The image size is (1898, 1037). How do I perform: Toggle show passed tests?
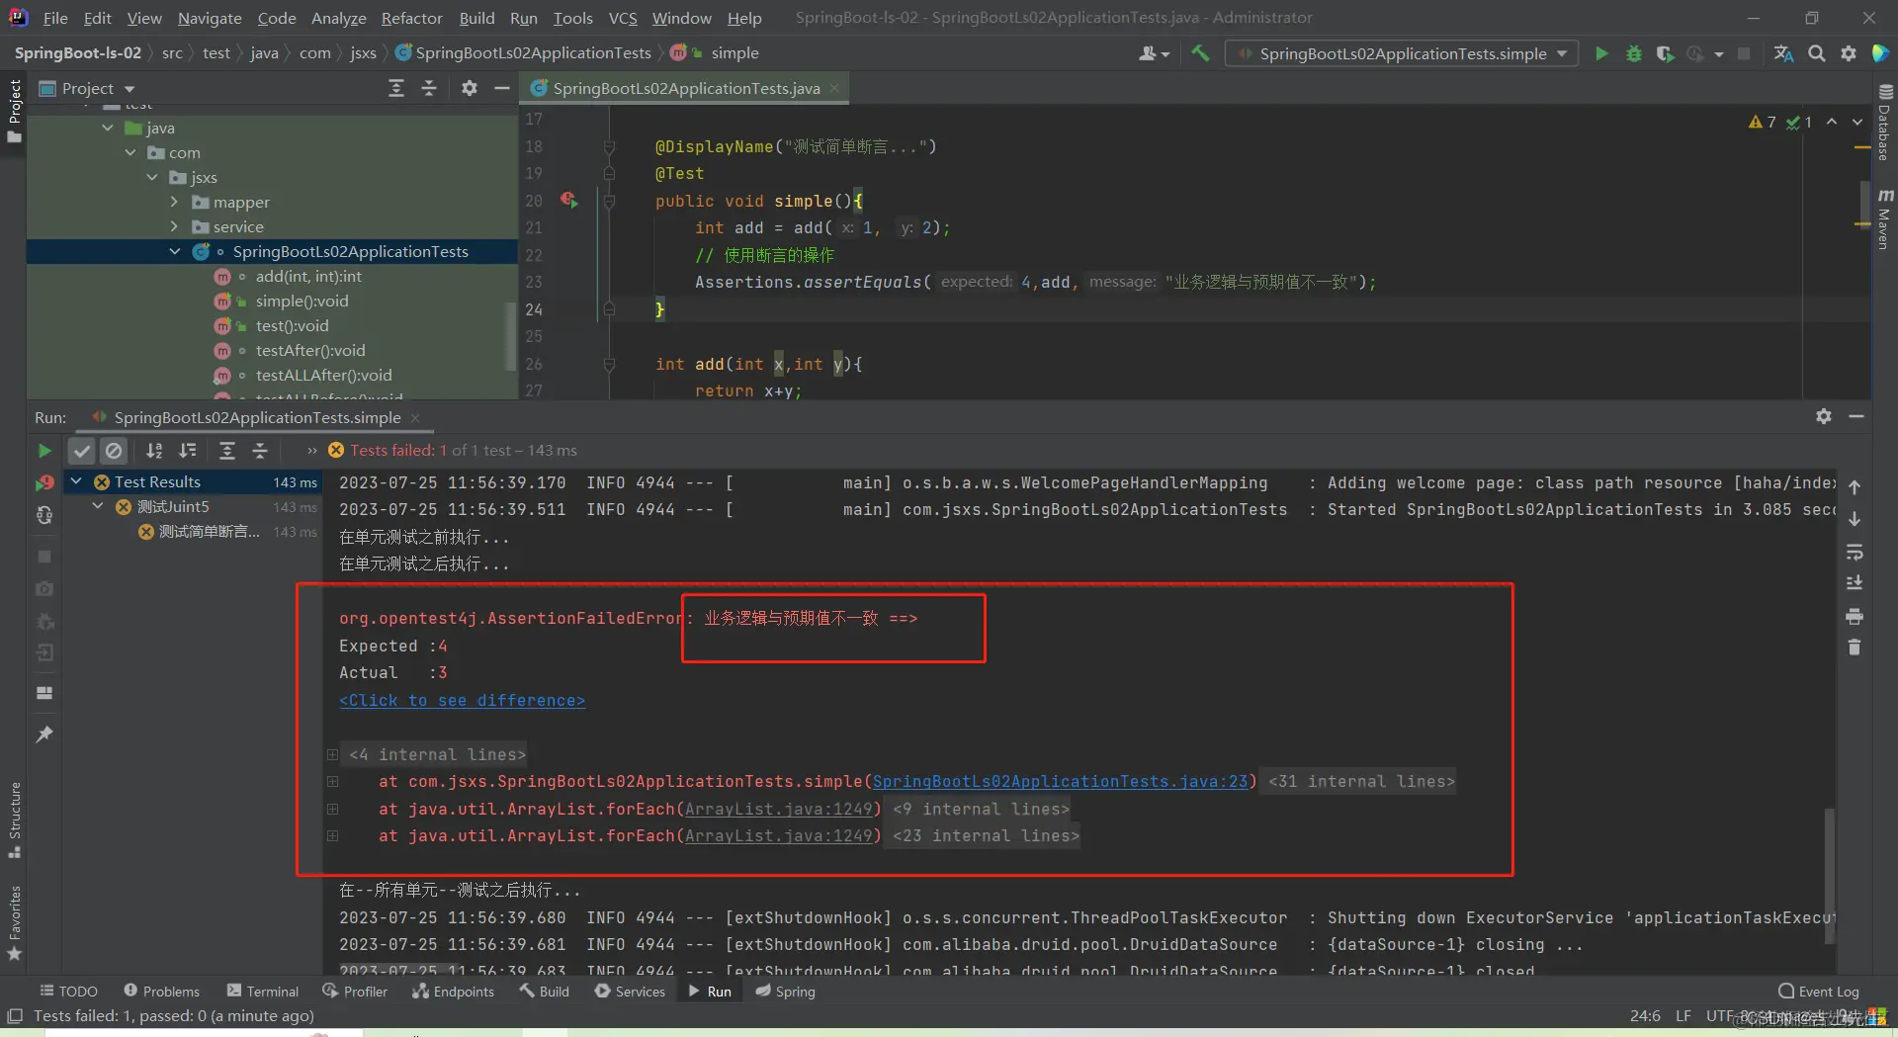coord(82,451)
